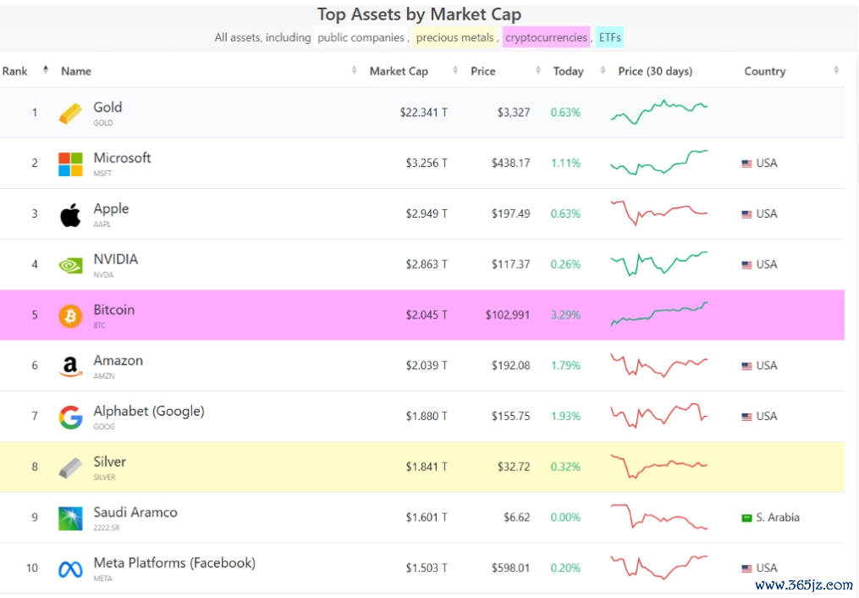859x598 pixels.
Task: Click the Alphabet Google logo icon
Action: [70, 417]
